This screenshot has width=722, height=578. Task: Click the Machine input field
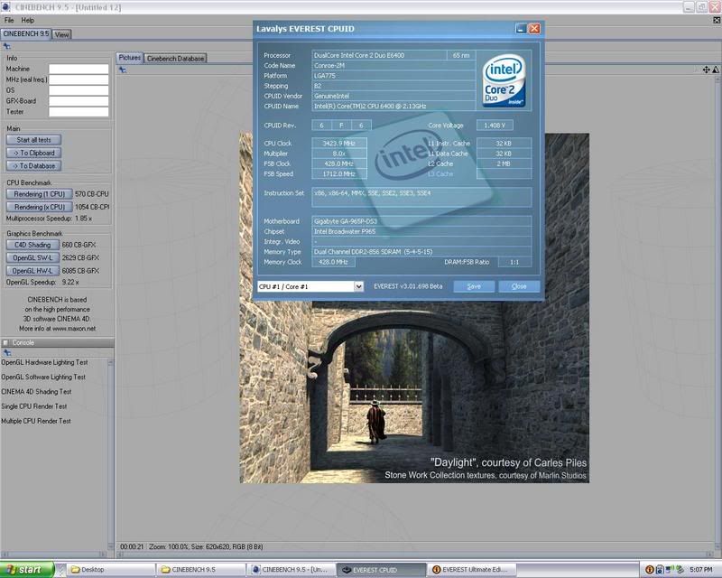click(79, 70)
